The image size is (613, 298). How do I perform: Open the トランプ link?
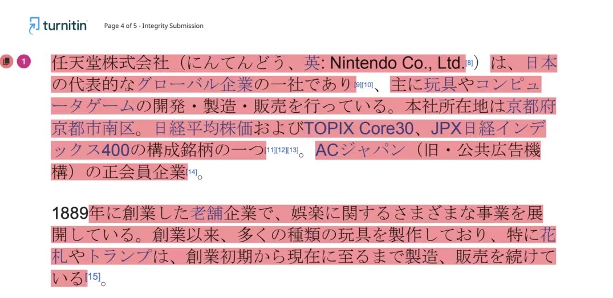coord(119,256)
